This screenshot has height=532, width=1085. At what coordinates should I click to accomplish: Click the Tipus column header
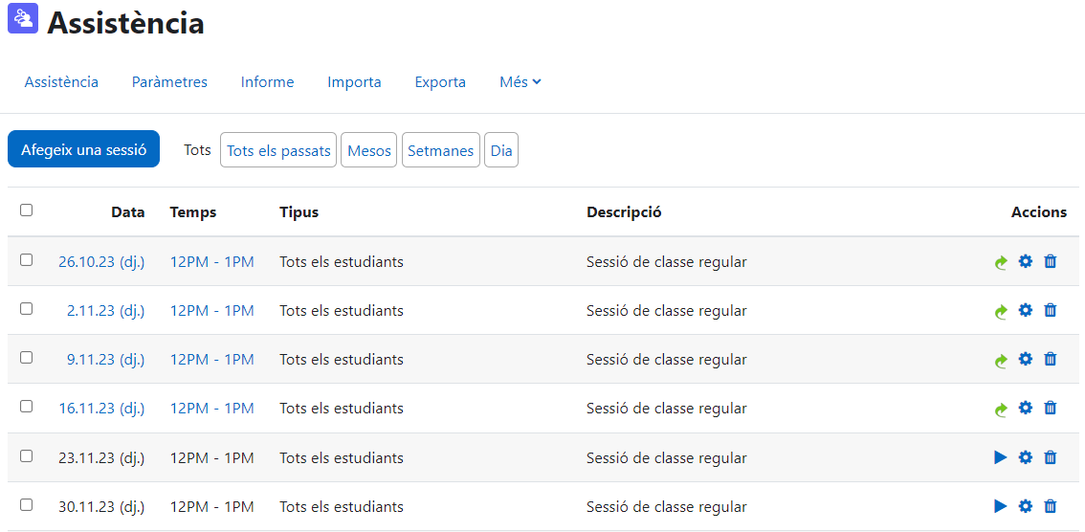tap(299, 212)
